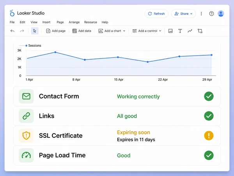Click the Share button label
This screenshot has width=234, height=176.
(x=184, y=14)
